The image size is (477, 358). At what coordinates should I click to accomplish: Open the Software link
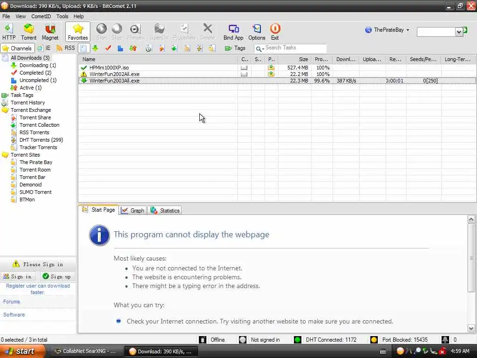(x=14, y=315)
